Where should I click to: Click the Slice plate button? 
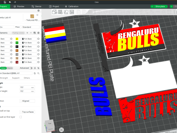coord(161,6)
